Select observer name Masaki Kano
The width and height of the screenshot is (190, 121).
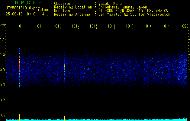click(109, 4)
